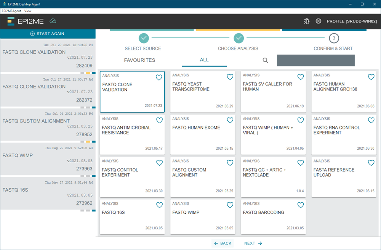Favourite the FASTQ Clone Validation analysis card
Image resolution: width=381 pixels, height=250 pixels.
pyautogui.click(x=159, y=77)
